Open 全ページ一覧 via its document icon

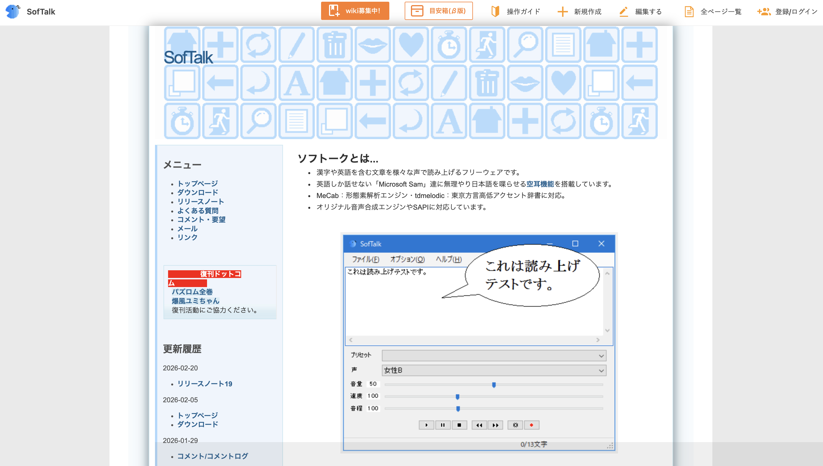click(x=689, y=12)
